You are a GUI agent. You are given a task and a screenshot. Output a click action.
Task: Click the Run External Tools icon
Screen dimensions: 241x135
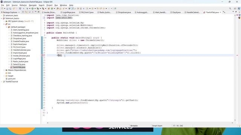click(43, 9)
